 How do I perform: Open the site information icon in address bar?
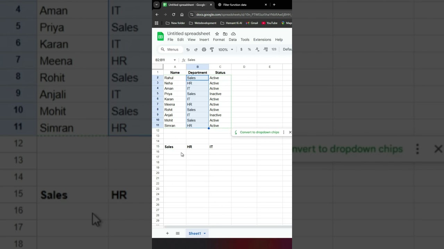pyautogui.click(x=192, y=15)
